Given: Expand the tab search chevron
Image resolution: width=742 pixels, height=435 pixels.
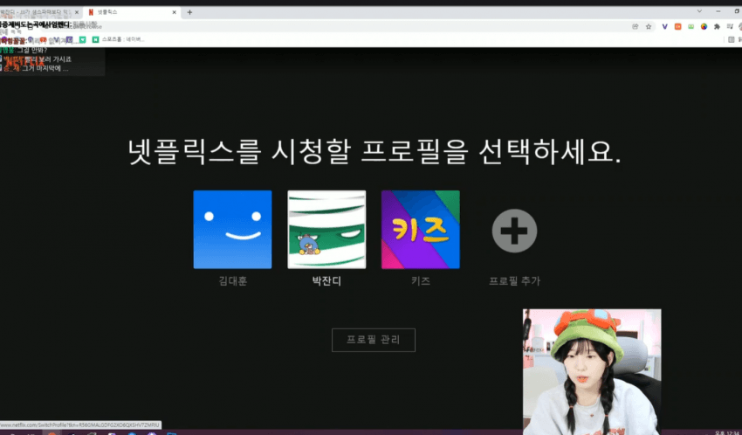Looking at the screenshot, I should pos(699,10).
